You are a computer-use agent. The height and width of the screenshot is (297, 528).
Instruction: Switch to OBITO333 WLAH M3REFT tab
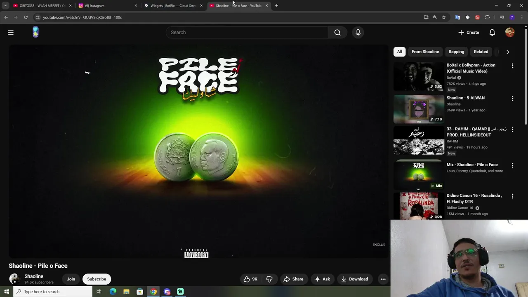42,6
